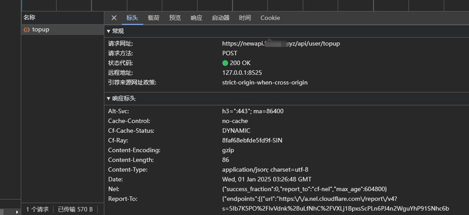
Task: Click the 已传输 570 B status entry
Action: pos(75,210)
